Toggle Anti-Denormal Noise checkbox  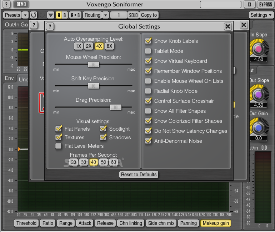click(148, 141)
